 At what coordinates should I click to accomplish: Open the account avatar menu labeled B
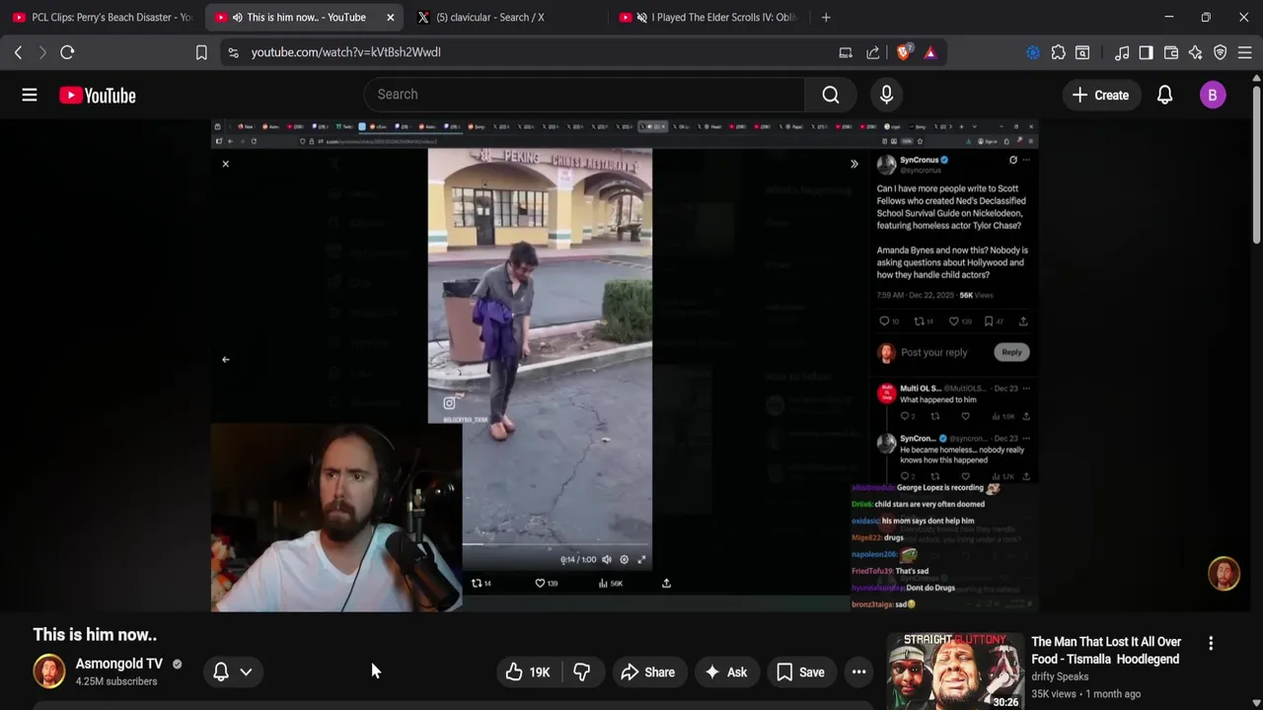[1213, 95]
